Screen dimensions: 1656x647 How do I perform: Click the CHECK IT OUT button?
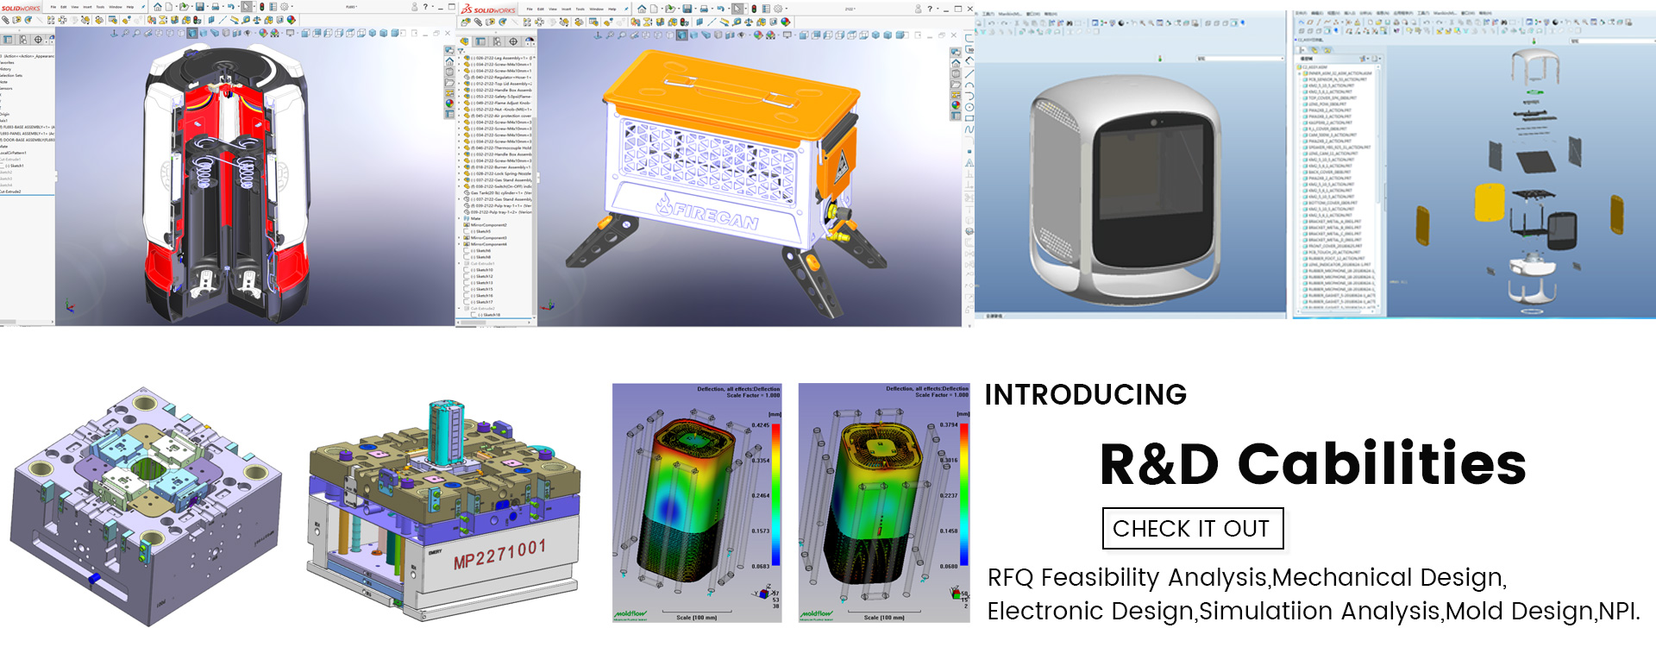(1192, 529)
